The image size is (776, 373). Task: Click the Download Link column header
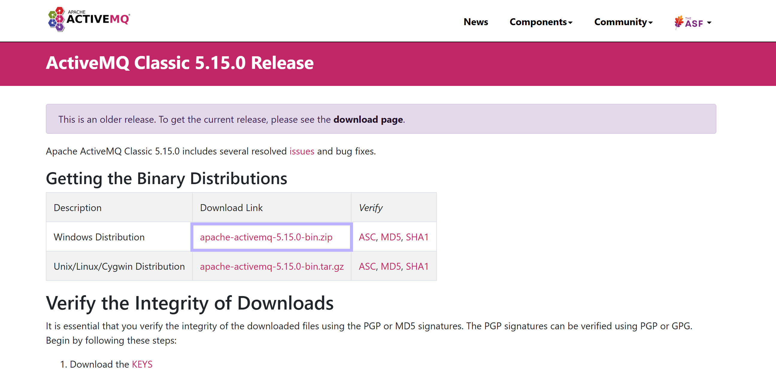[x=231, y=208]
